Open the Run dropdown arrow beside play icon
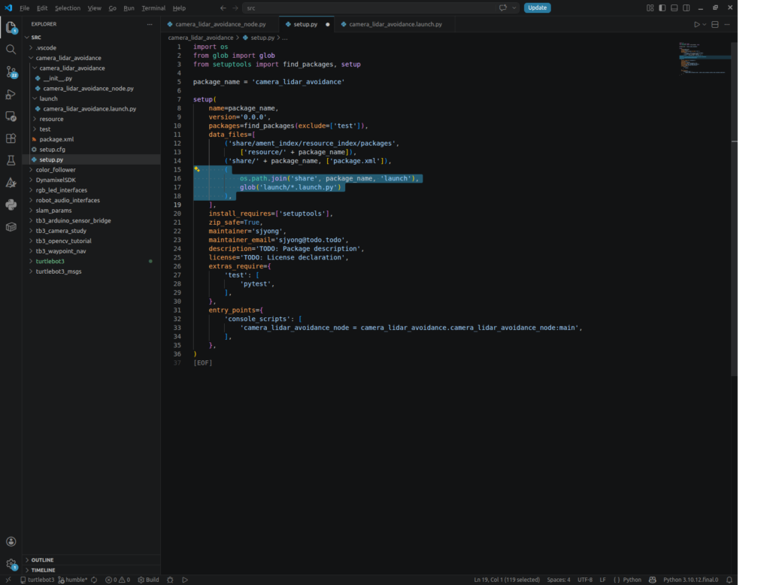Image resolution: width=770 pixels, height=585 pixels. pos(705,25)
